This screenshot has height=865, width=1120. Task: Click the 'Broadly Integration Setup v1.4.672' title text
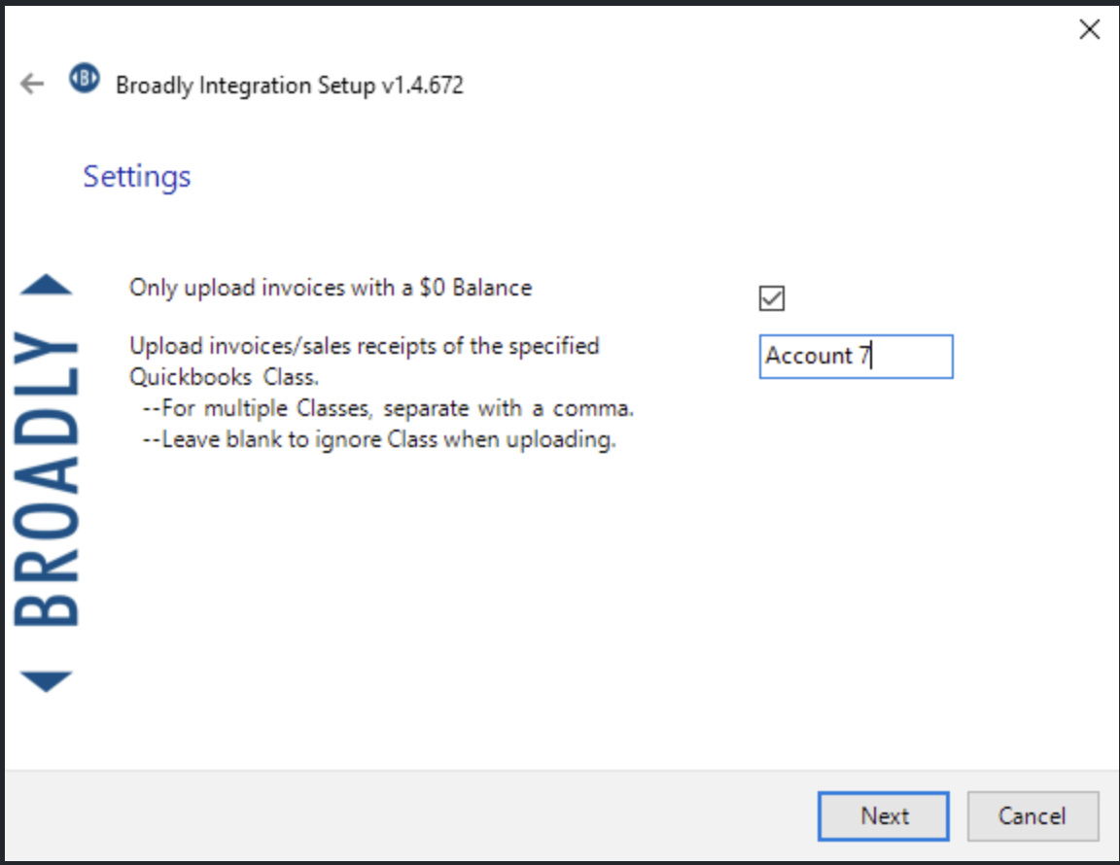290,85
